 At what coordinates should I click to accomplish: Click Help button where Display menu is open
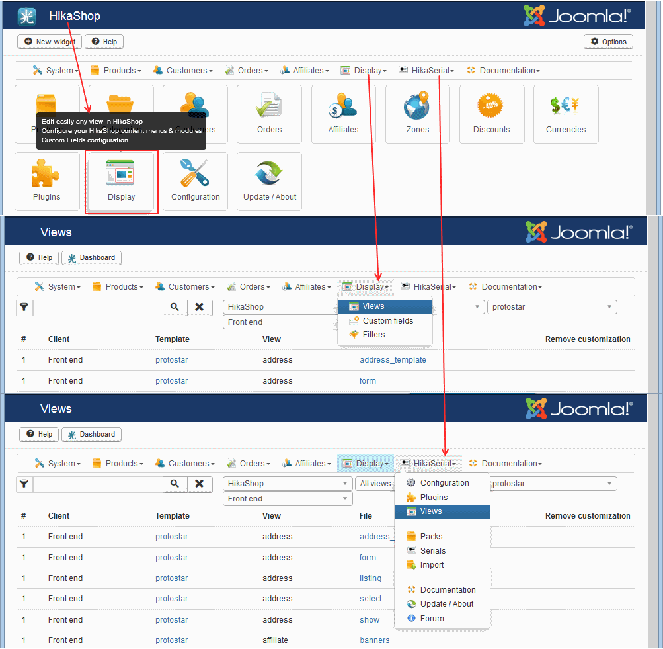[x=39, y=258]
